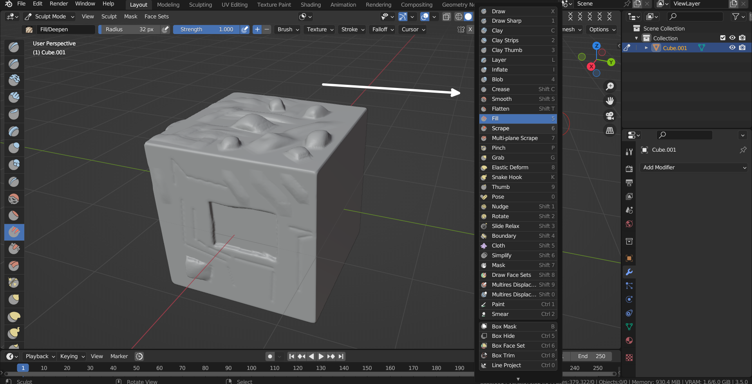Open the Sculpt Mode dropdown

[x=49, y=16]
